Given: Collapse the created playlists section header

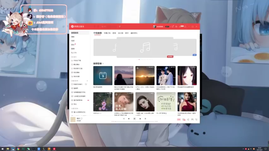Looking at the screenshot, I should click(x=75, y=81).
